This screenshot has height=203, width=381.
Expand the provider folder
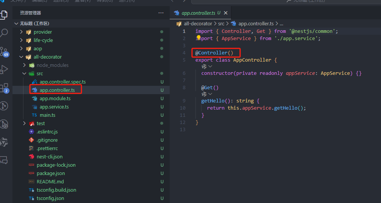click(21, 32)
